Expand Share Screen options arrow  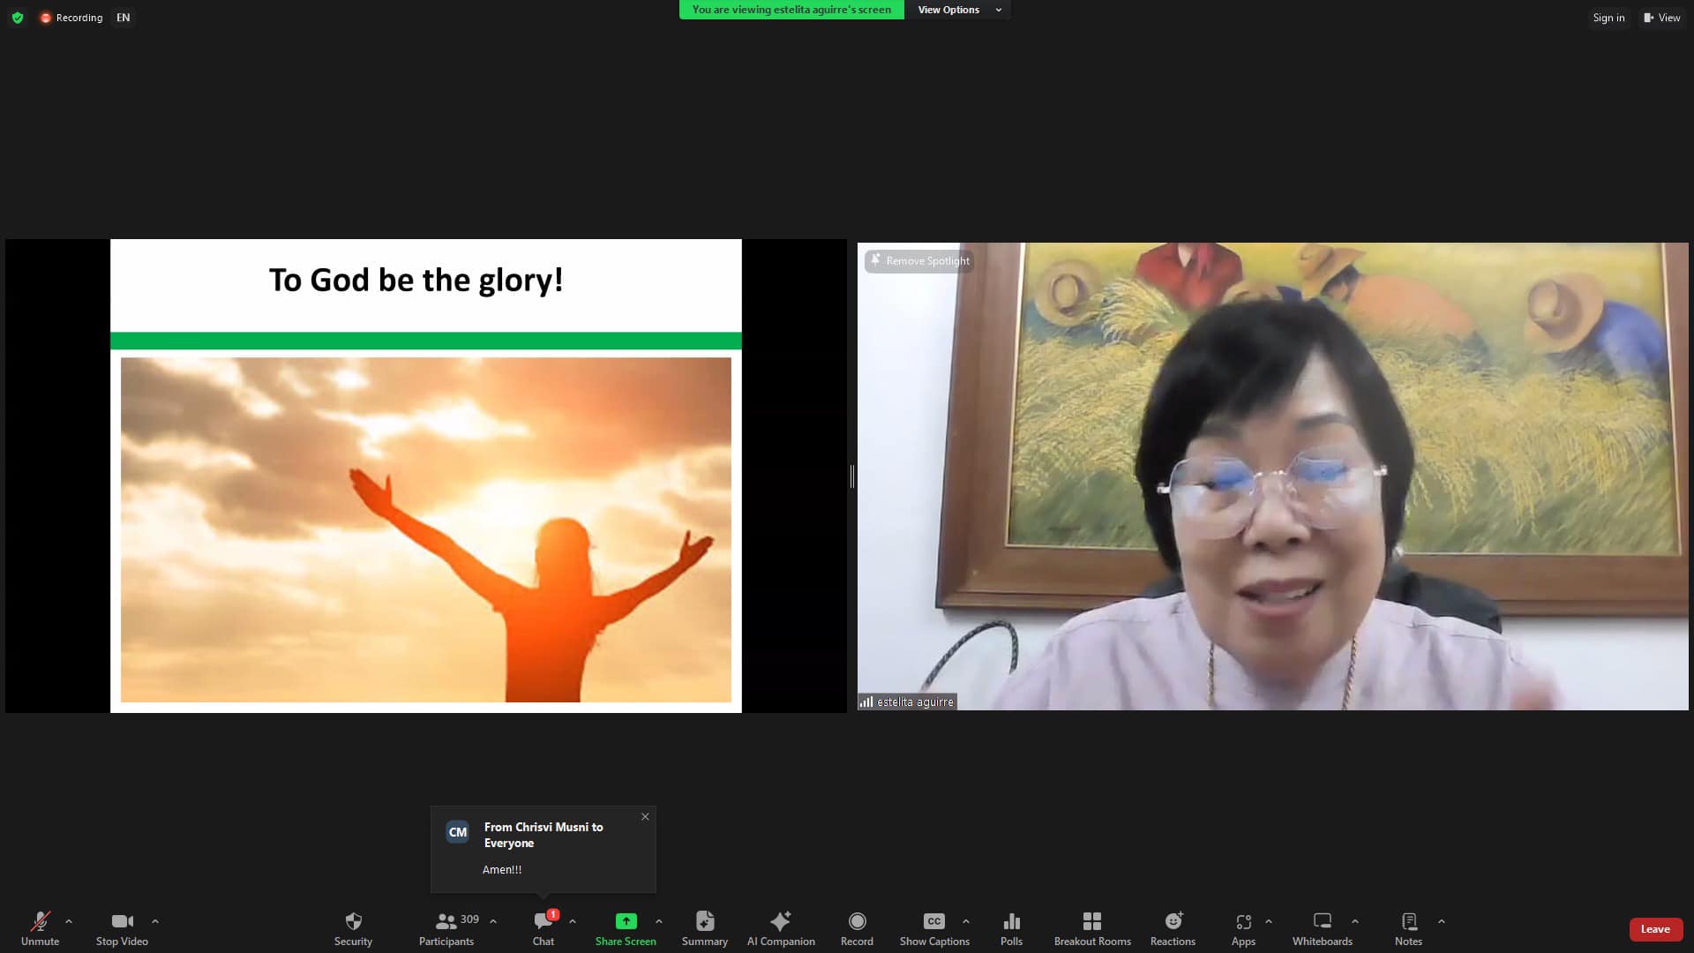(659, 921)
